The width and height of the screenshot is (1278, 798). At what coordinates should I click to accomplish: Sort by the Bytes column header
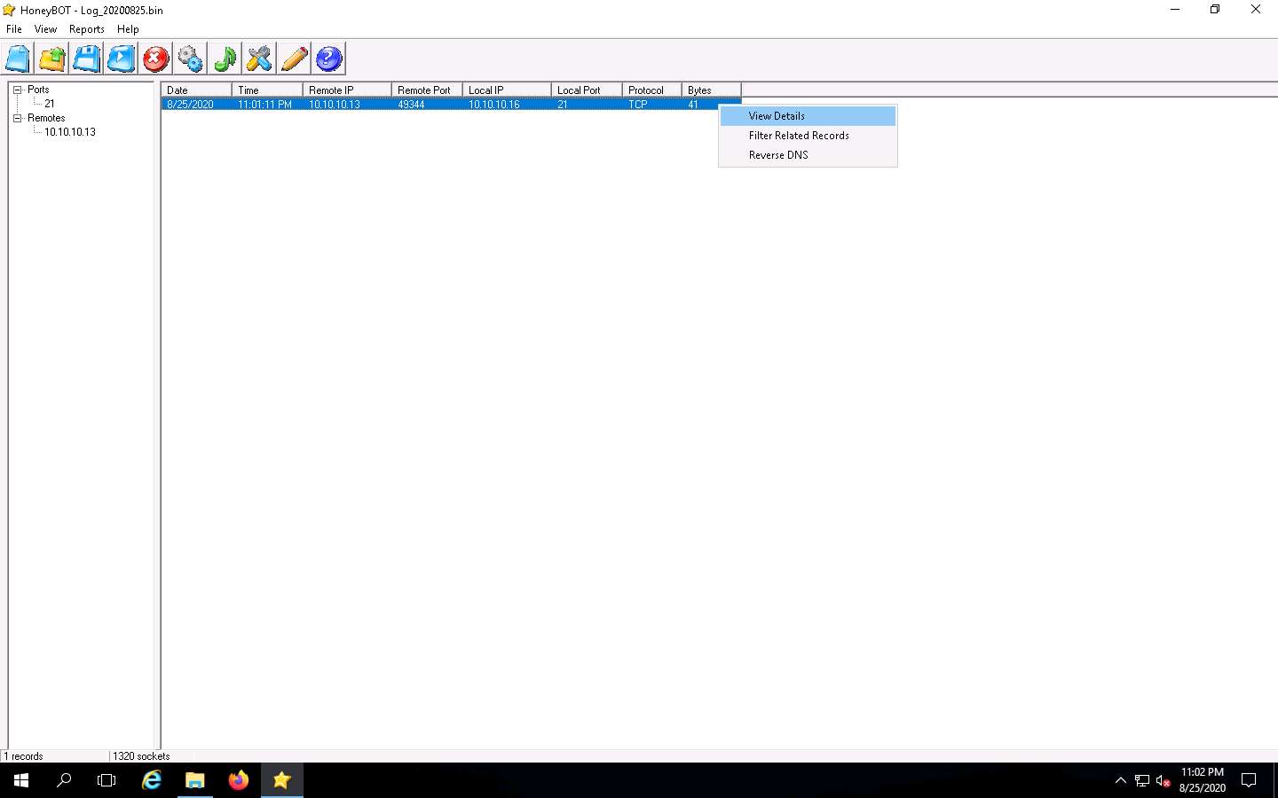tap(712, 90)
